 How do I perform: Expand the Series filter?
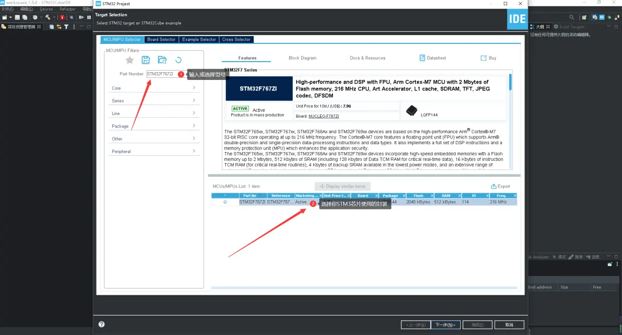coord(154,100)
